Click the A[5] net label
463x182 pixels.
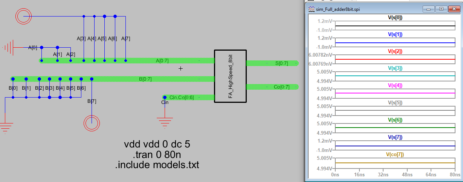(x=102, y=39)
